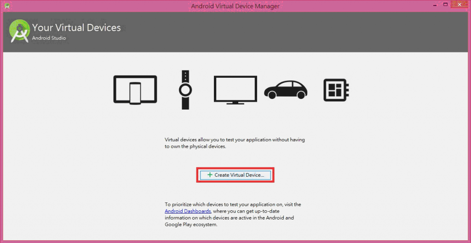The height and width of the screenshot is (243, 471).
Task: Open the Android Dashboards link
Action: (x=188, y=211)
